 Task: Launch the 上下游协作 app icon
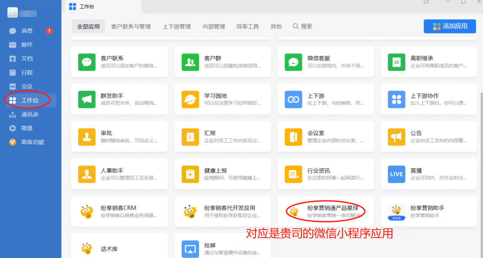(396, 100)
